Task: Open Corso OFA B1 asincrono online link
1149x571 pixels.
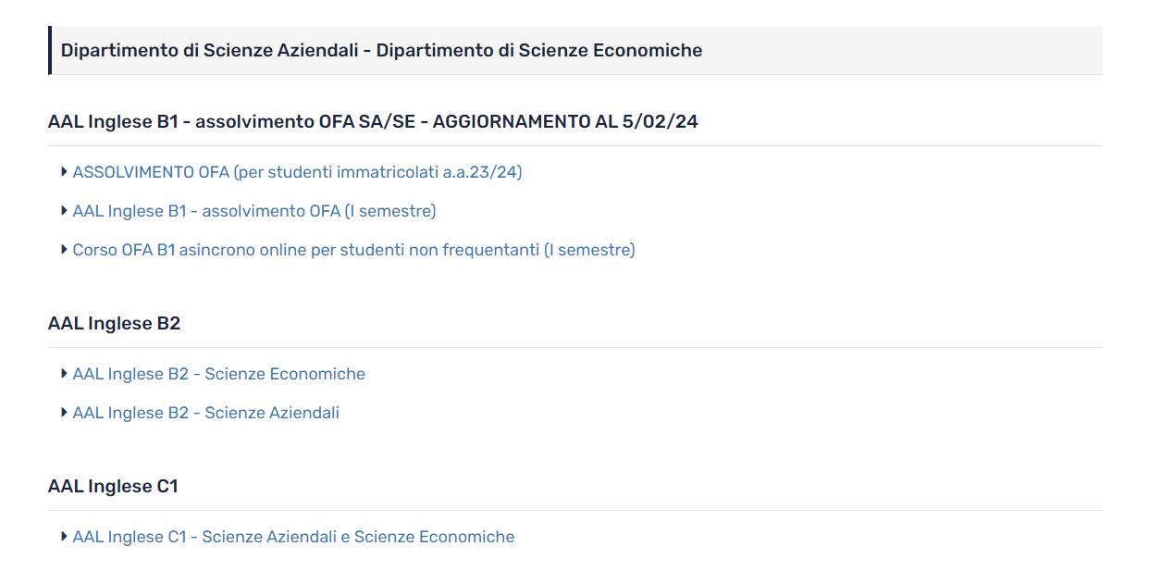Action: [x=353, y=250]
